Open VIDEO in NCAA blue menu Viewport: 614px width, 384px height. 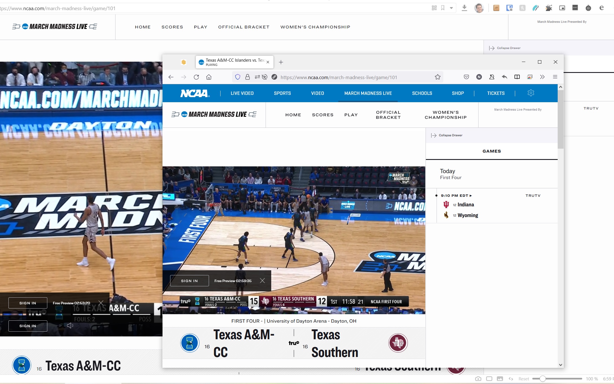(317, 93)
